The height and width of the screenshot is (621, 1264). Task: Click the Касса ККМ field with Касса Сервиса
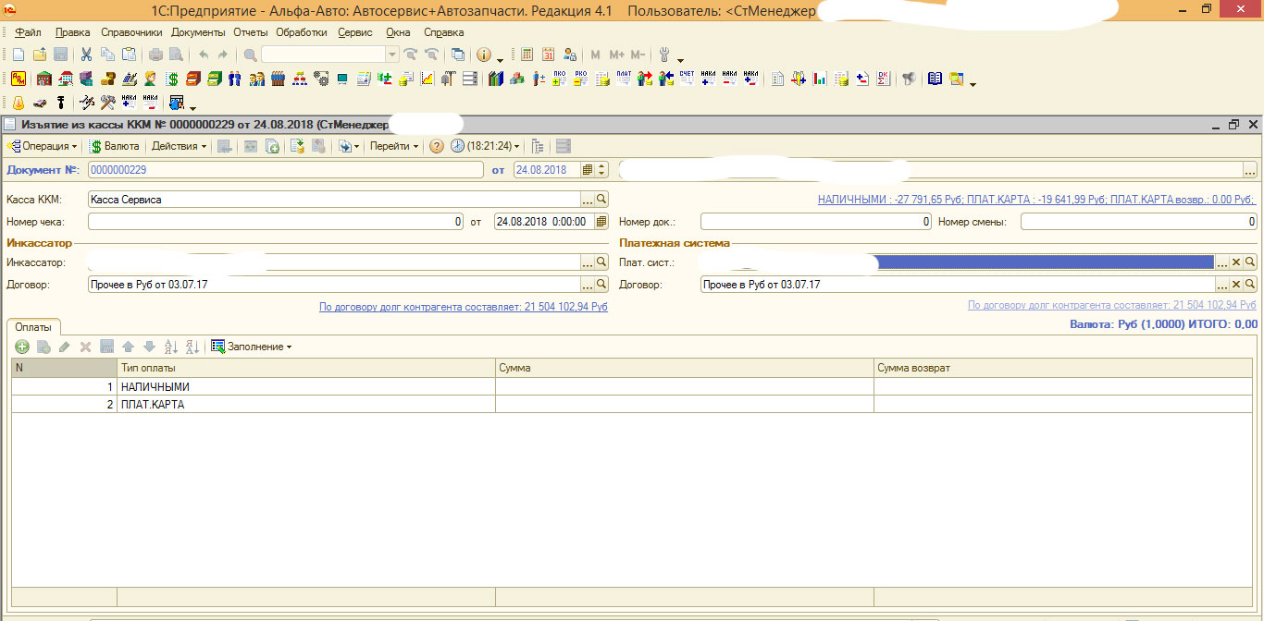(x=334, y=199)
